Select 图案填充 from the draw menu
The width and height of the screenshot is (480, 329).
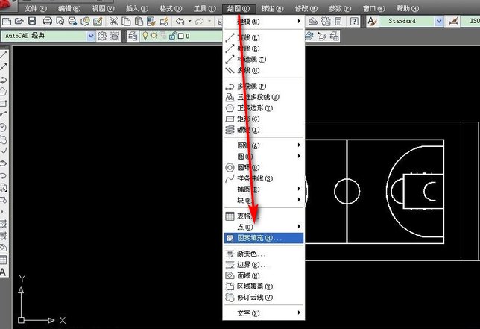click(264, 238)
